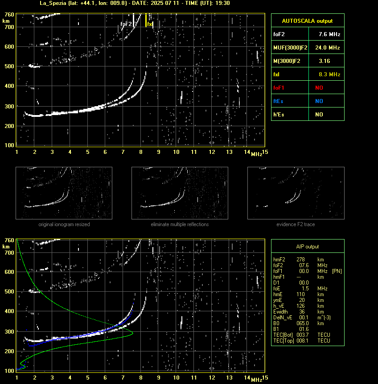Click the white NO value beside h'Es
The height and width of the screenshot is (384, 378).
click(319, 114)
